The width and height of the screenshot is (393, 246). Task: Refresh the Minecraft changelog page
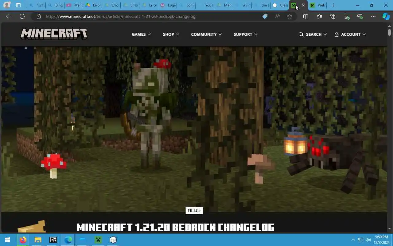(22, 16)
